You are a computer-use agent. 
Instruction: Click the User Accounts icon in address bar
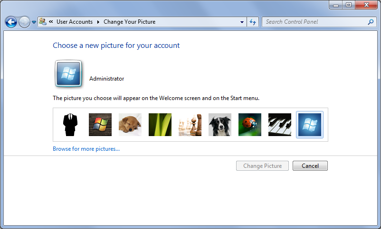pyautogui.click(x=43, y=22)
